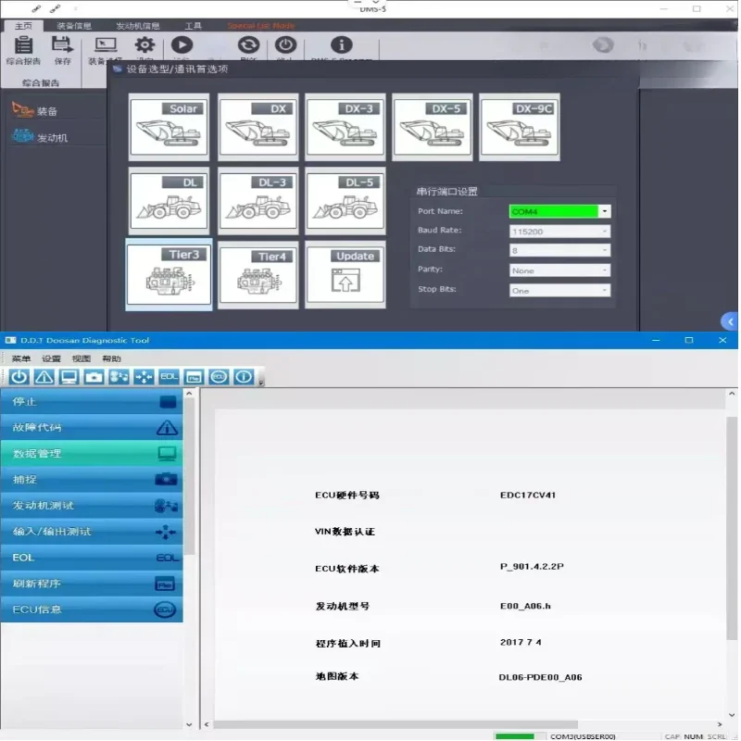Screen dimensions: 741x741
Task: Choose the DL wheel loader tile
Action: [169, 201]
